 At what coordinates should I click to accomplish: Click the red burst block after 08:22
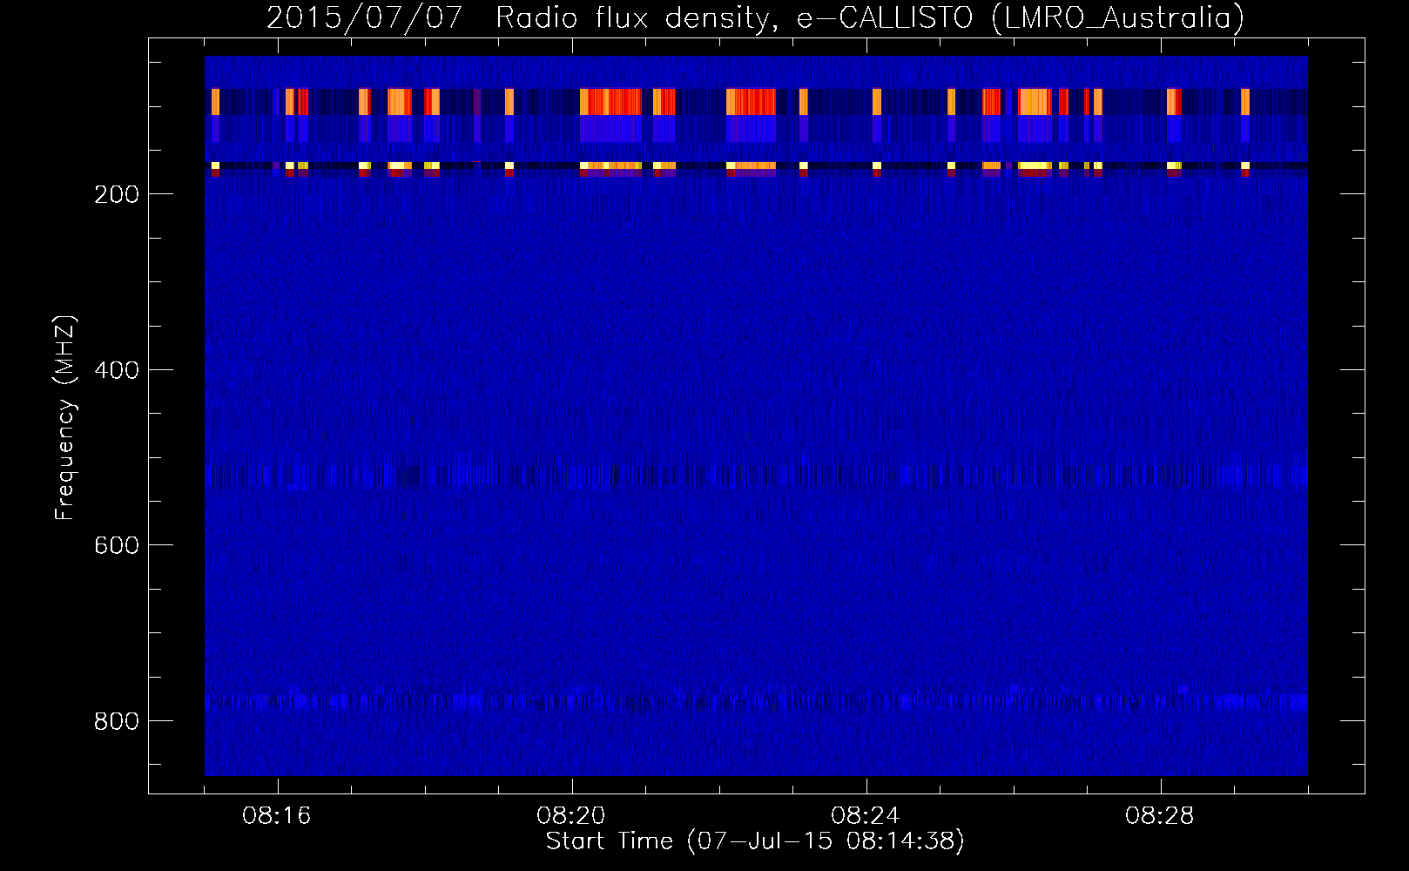click(x=752, y=102)
